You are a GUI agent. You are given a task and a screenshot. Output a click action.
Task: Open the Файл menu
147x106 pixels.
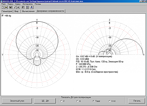coord(4,4)
